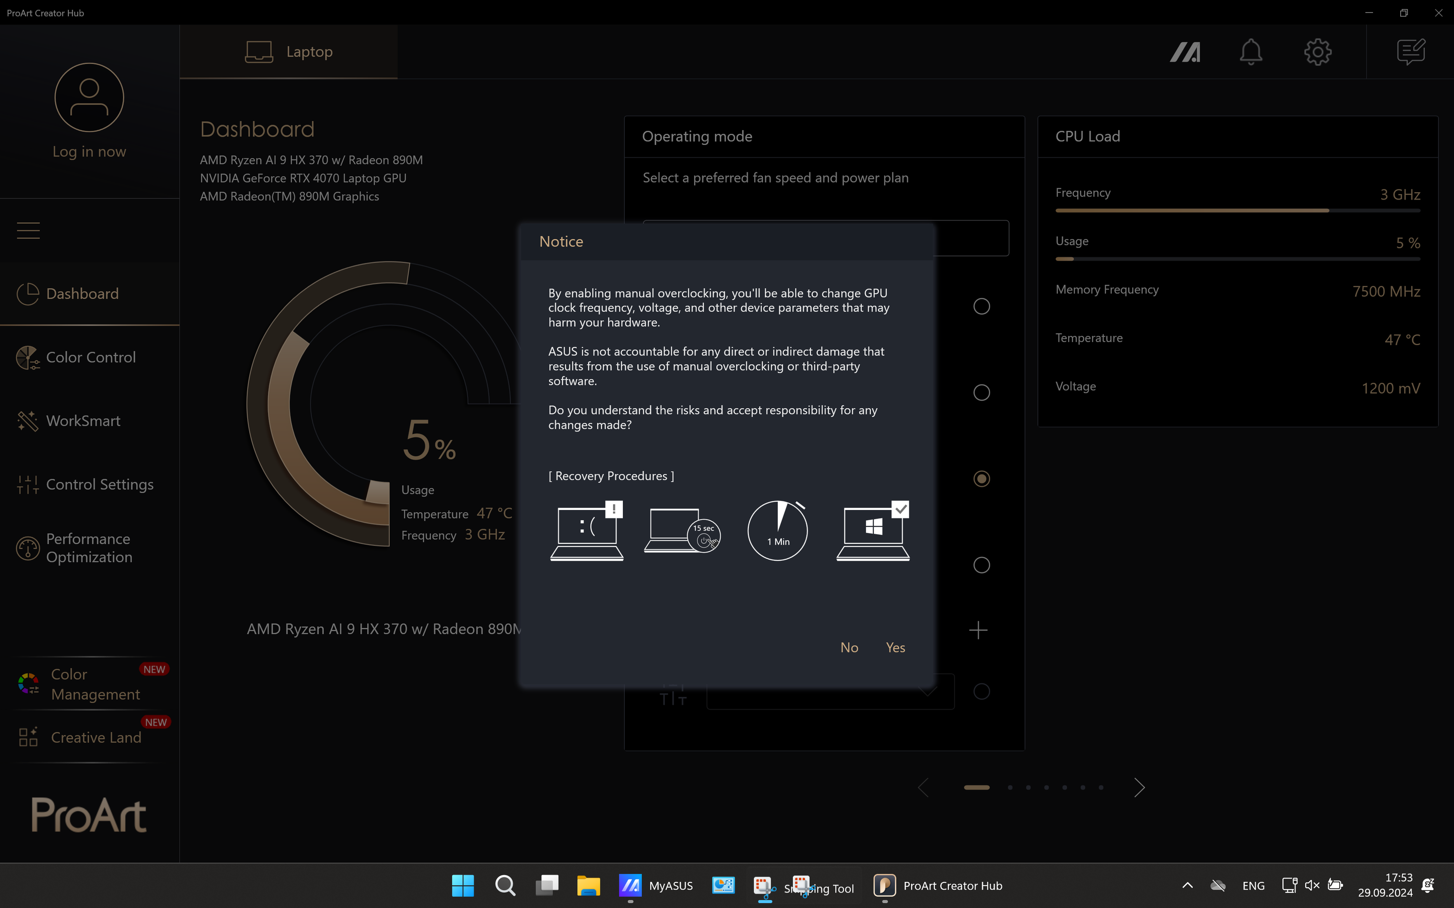The height and width of the screenshot is (908, 1454).
Task: Click the feedback note icon
Action: (x=1410, y=52)
